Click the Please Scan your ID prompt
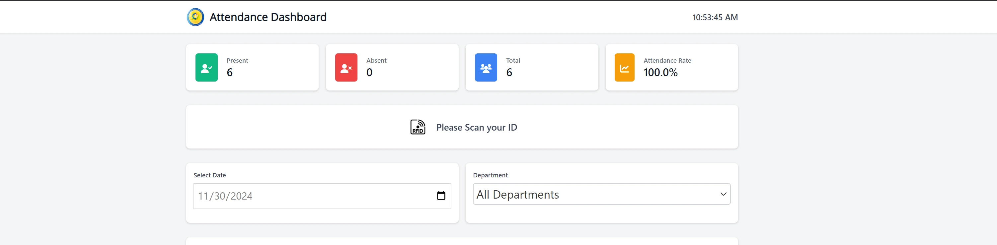 pyautogui.click(x=477, y=128)
